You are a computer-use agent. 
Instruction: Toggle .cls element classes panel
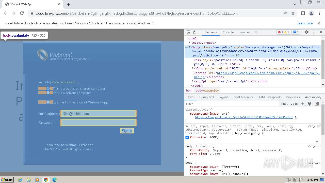tap(294, 104)
